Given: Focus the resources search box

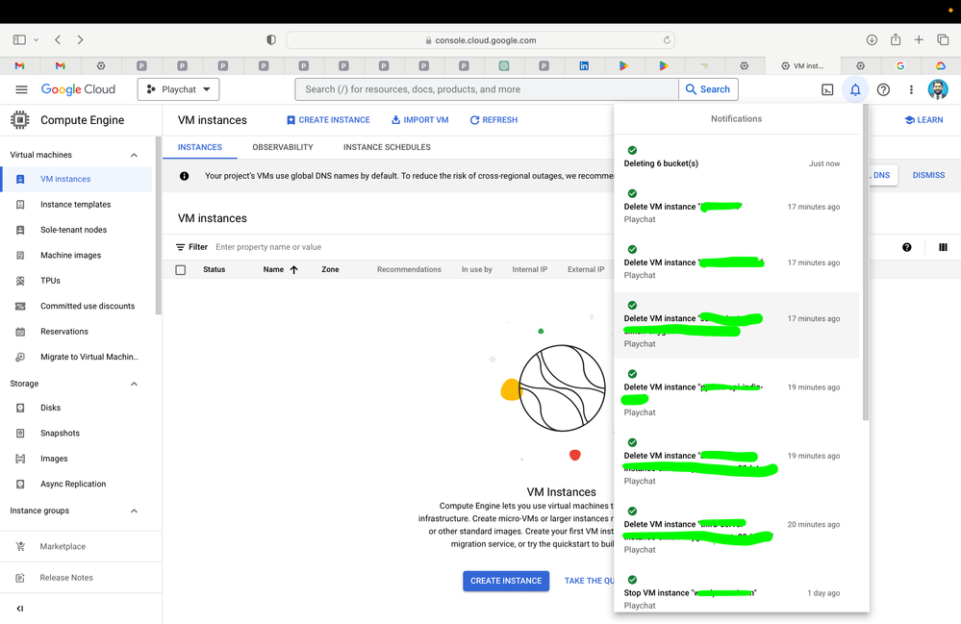Looking at the screenshot, I should (487, 89).
